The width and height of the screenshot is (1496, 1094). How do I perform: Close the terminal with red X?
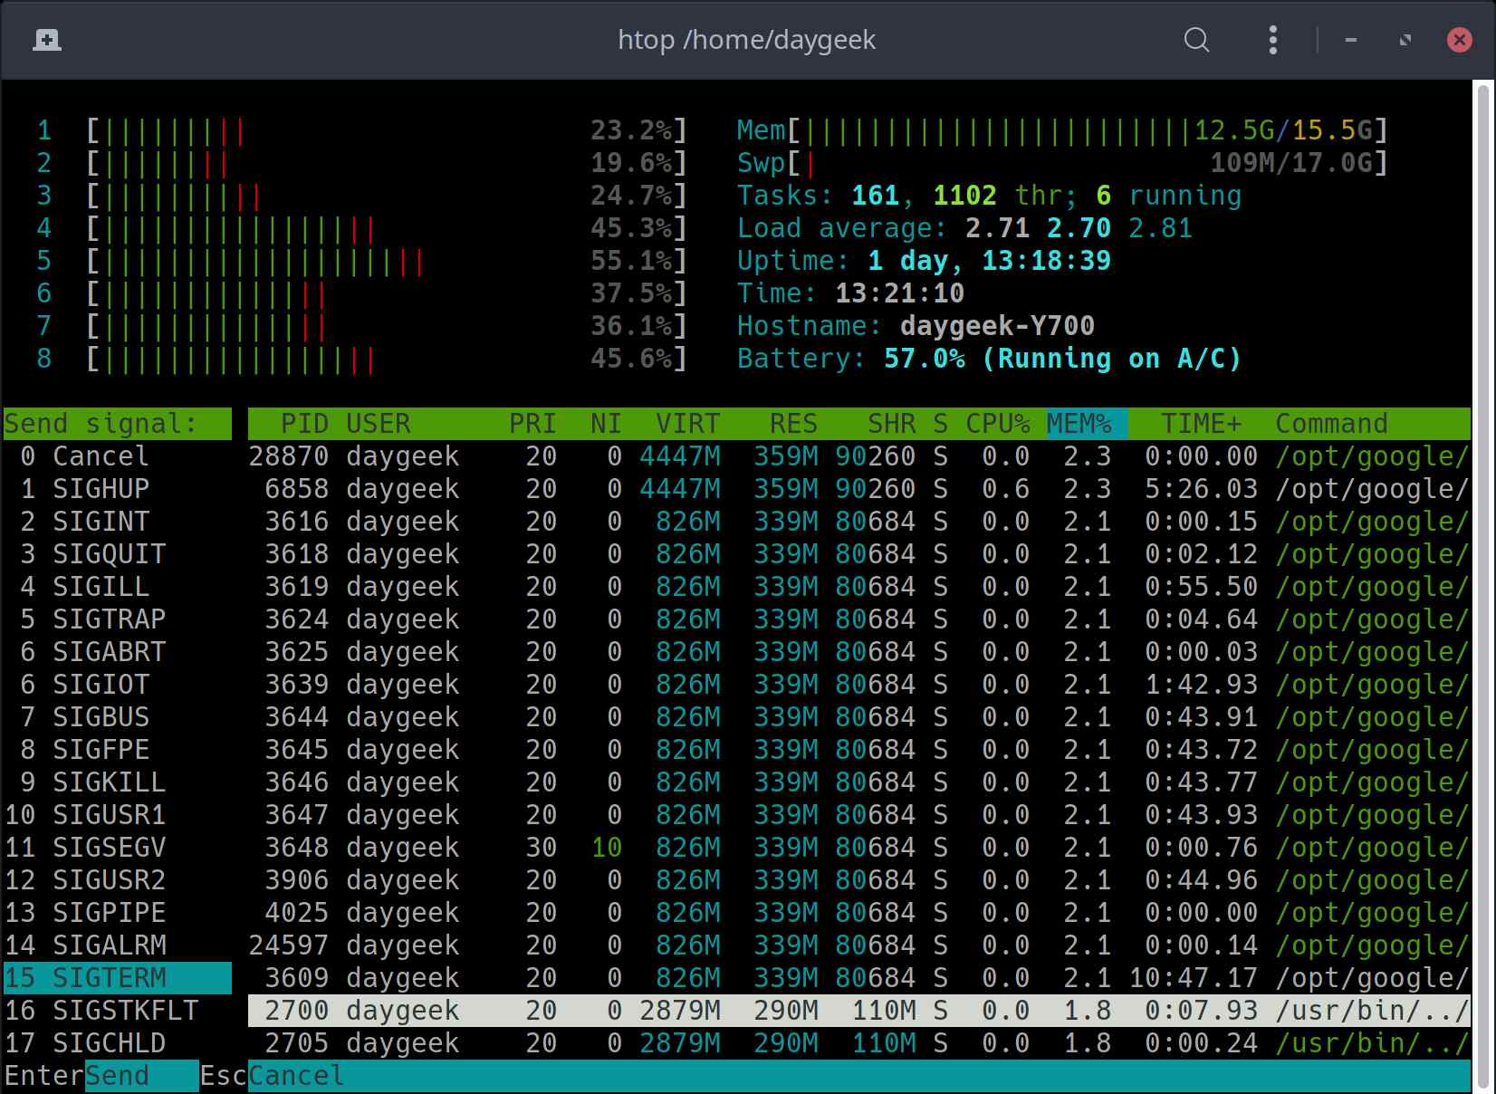1460,40
